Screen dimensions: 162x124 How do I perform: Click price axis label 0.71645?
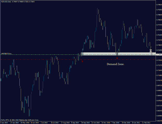tap(159, 70)
